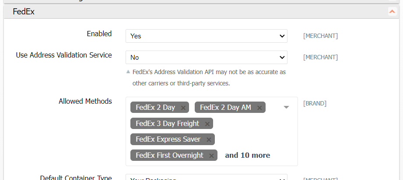Open the Enabled dropdown set to Yes
The width and height of the screenshot is (403, 180).
(206, 36)
